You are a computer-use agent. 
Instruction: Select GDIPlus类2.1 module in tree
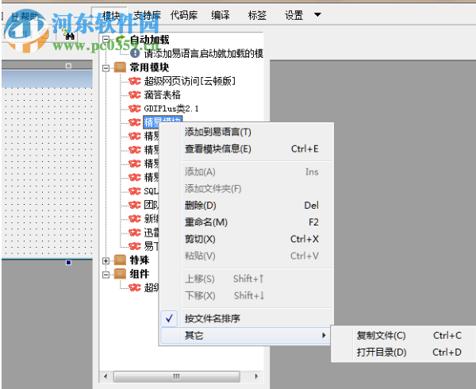[x=171, y=109]
